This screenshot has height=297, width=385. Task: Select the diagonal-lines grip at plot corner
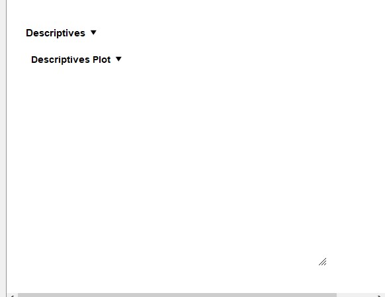[323, 262]
